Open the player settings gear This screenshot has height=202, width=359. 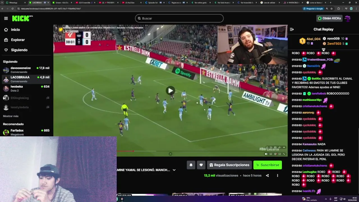point(275,154)
